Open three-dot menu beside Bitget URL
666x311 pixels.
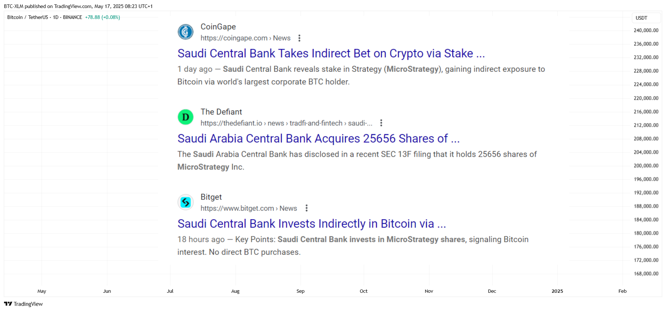tap(307, 208)
